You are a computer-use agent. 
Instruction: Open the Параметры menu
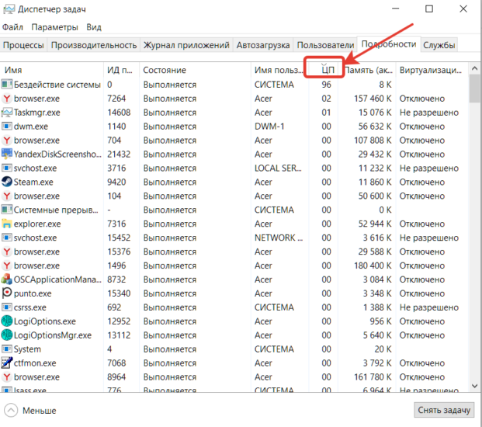[54, 27]
